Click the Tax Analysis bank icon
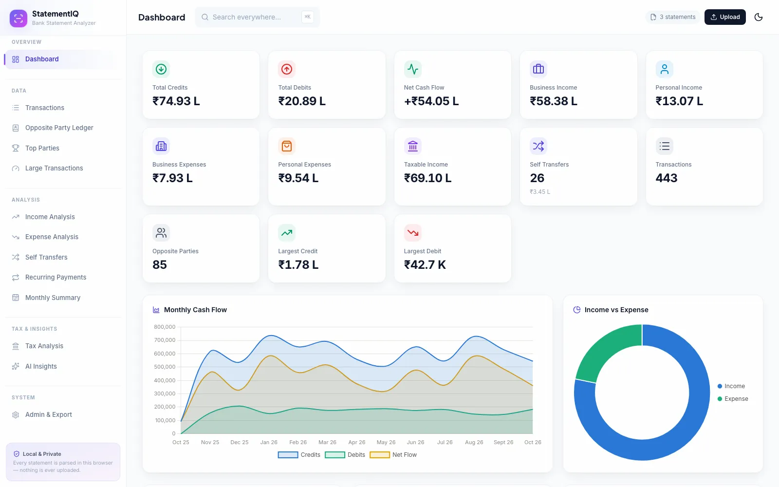779x487 pixels. tap(16, 346)
